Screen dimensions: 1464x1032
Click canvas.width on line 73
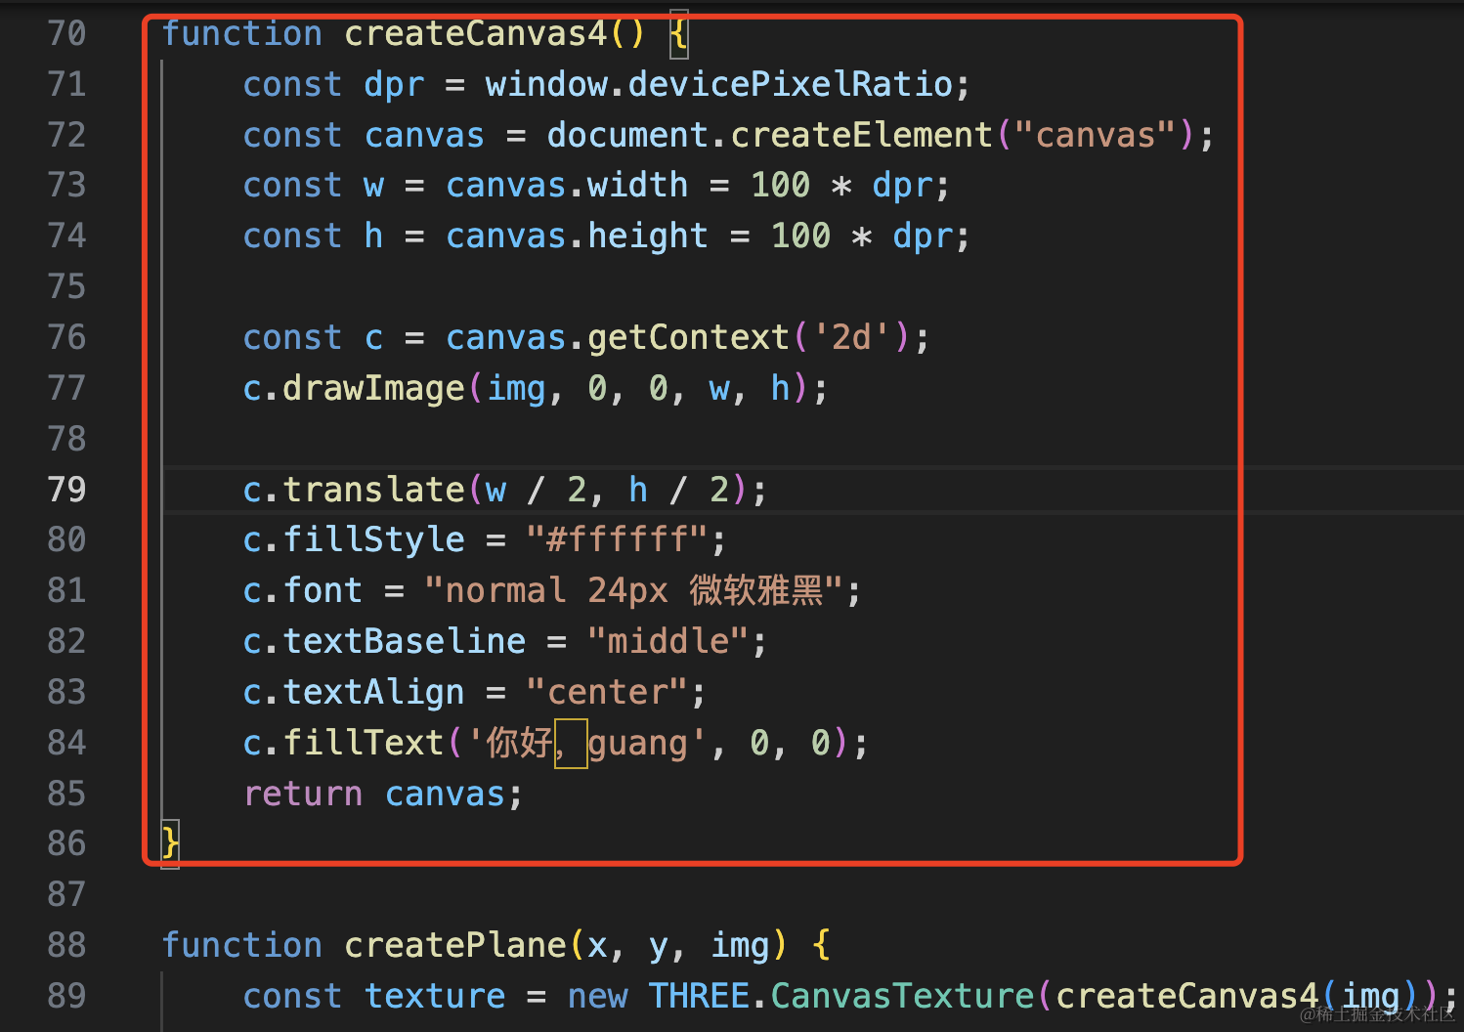(567, 185)
